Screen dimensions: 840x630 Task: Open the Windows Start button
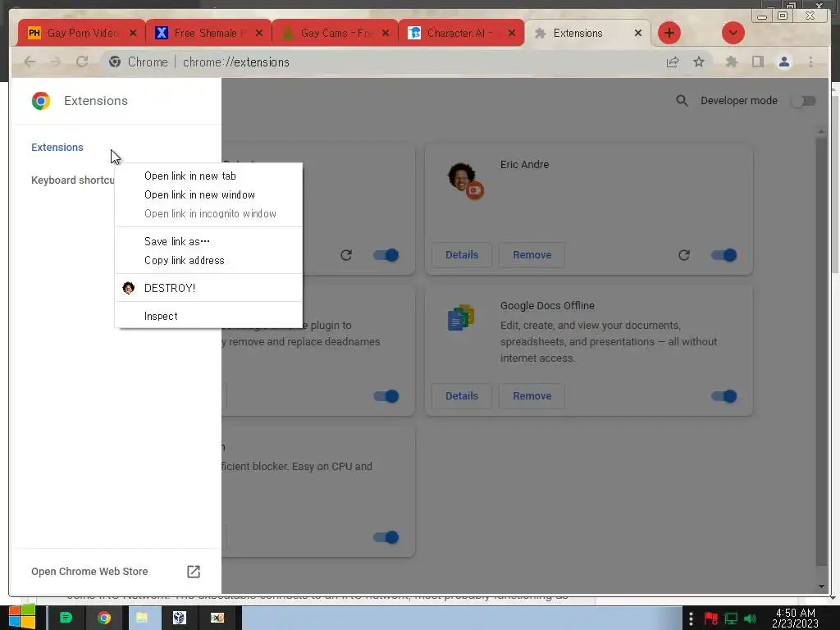(x=22, y=617)
